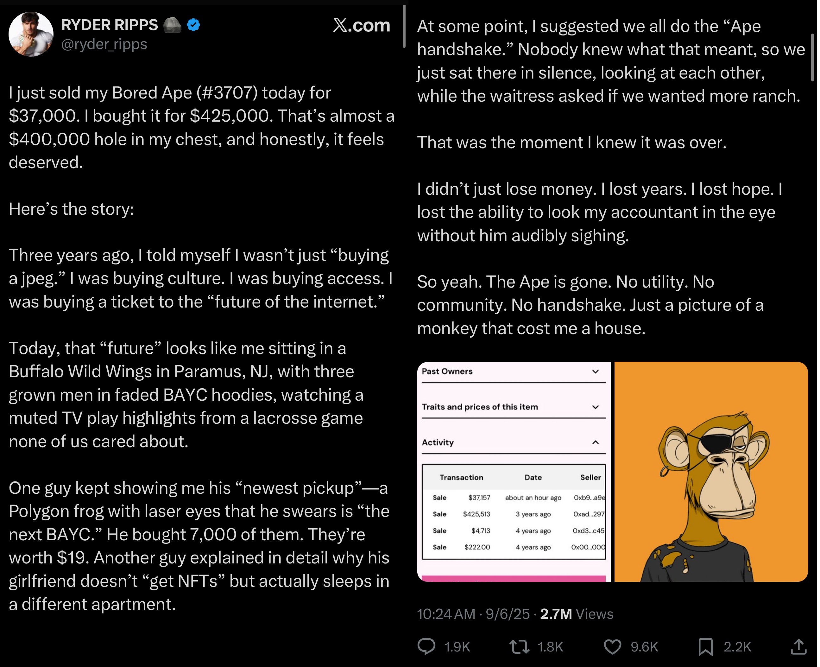The height and width of the screenshot is (667, 820).
Task: Open Ryder Ripps profile avatar photo
Action: click(31, 34)
